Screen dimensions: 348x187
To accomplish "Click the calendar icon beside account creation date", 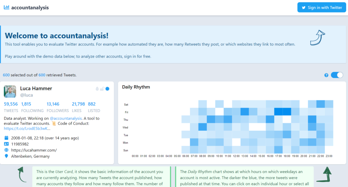I will [x=6, y=138].
